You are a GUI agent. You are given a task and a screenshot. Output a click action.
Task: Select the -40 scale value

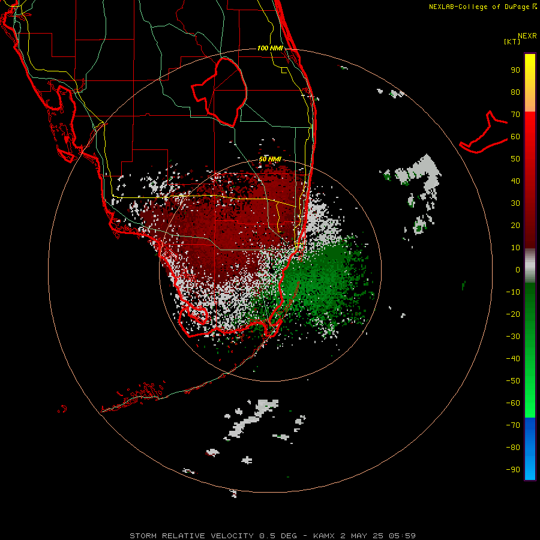click(x=513, y=359)
